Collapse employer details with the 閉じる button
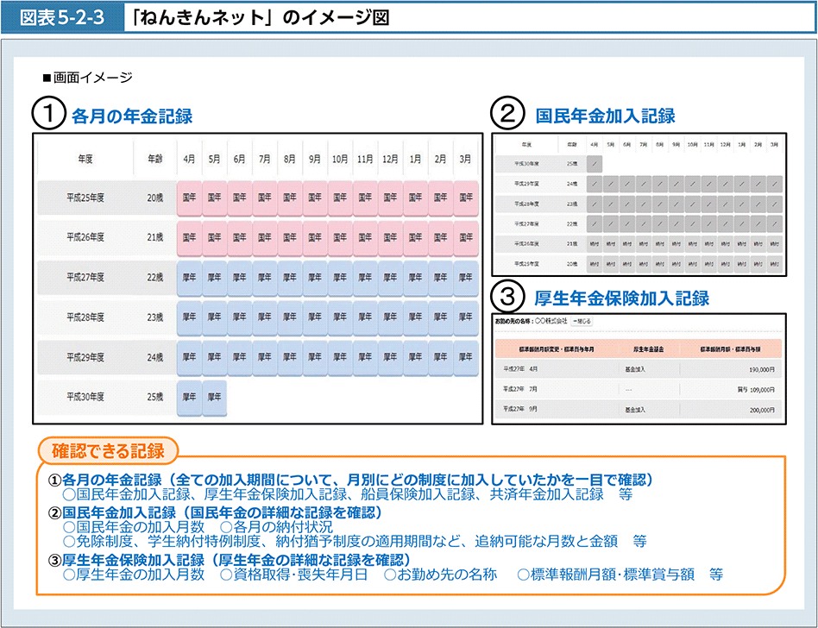The width and height of the screenshot is (818, 628). (x=577, y=322)
